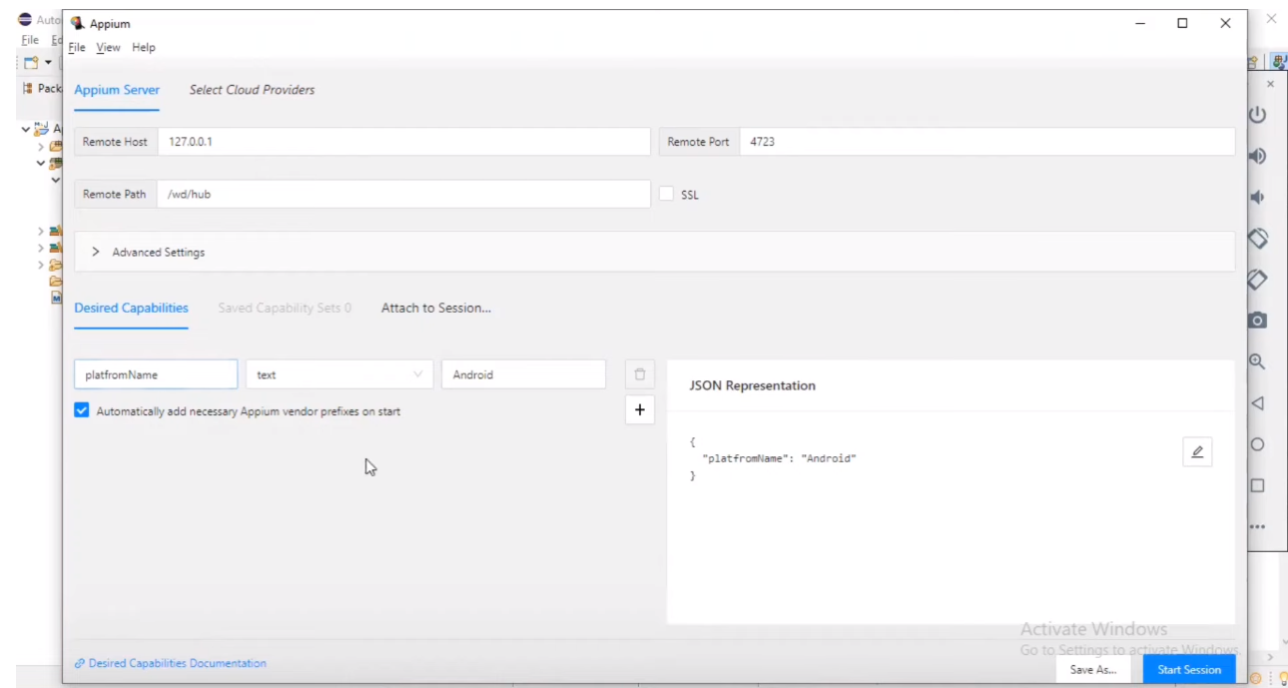The image size is (1288, 688).
Task: Open the Saved Capability Sets tab
Action: [x=285, y=309]
